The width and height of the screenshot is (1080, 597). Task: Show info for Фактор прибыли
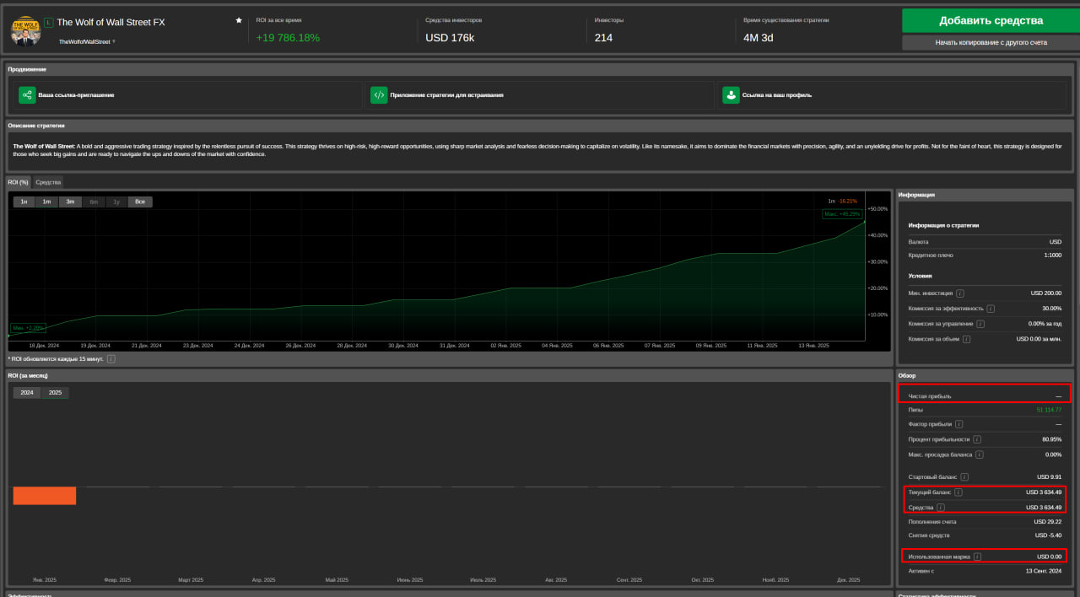pos(959,424)
